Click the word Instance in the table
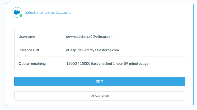 click(x=25, y=50)
